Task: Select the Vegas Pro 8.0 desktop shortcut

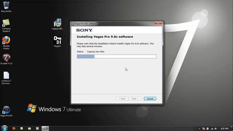Action: coord(6,111)
